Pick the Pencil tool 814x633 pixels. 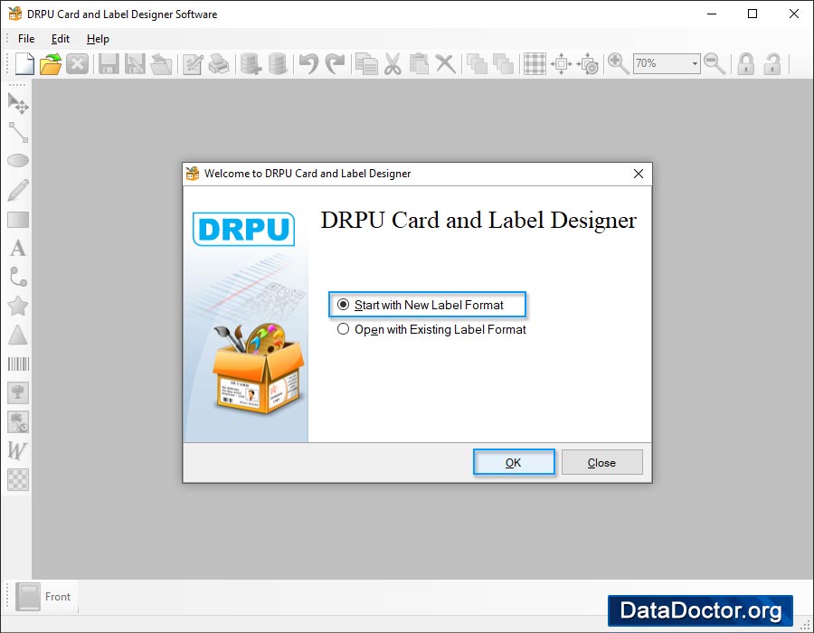18,190
